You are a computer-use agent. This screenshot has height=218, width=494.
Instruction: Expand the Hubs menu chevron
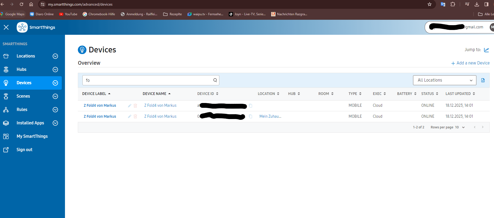click(55, 70)
